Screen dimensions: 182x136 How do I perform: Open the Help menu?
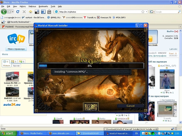point(60,7)
